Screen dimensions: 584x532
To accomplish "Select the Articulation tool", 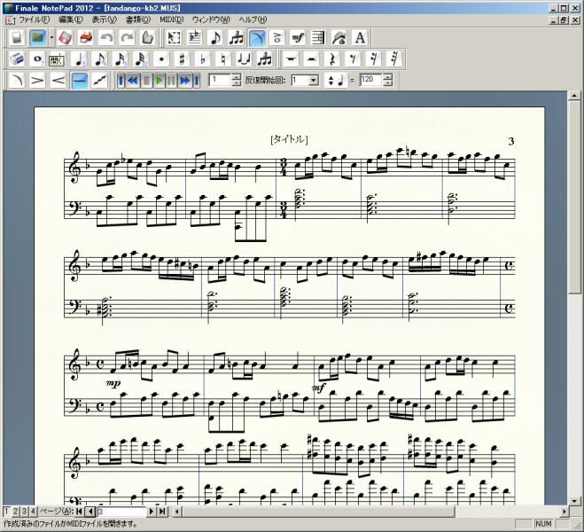I will pyautogui.click(x=277, y=37).
